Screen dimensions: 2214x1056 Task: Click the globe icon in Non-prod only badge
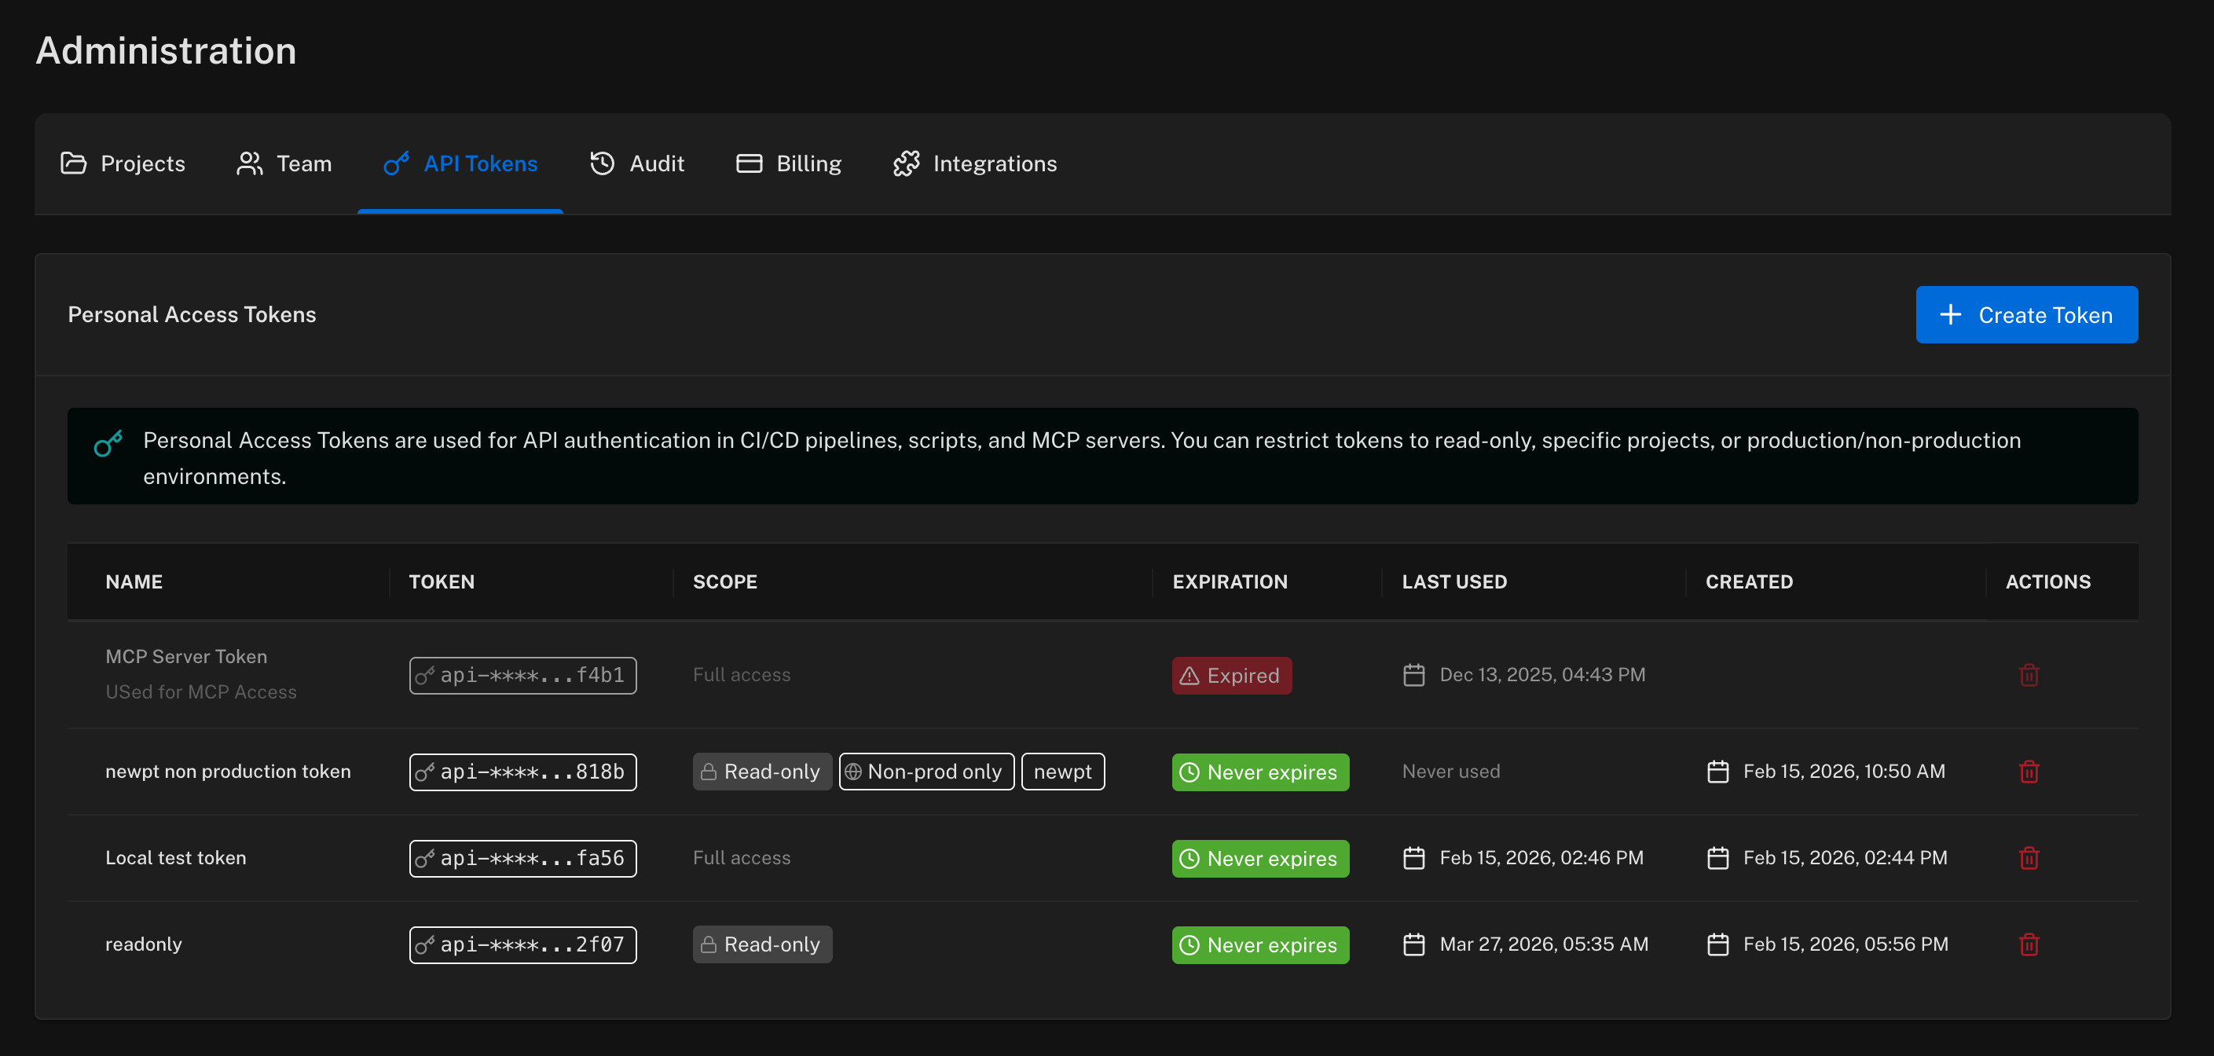[852, 772]
